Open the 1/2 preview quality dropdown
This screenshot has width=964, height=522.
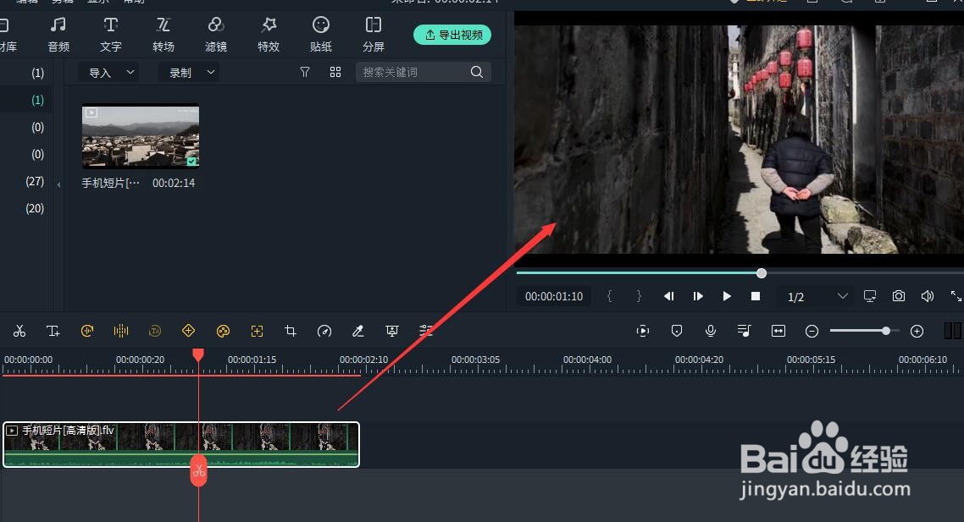click(817, 297)
